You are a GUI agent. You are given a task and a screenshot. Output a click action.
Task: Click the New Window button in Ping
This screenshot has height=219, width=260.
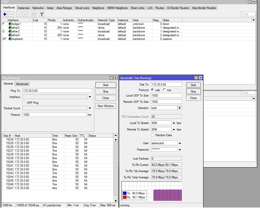[x=105, y=106]
